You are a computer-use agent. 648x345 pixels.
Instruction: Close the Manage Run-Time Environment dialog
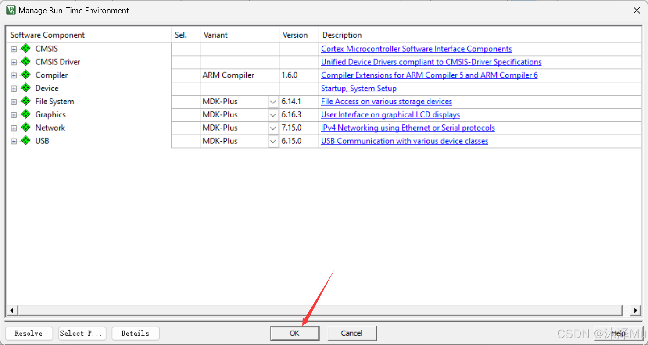(x=637, y=11)
